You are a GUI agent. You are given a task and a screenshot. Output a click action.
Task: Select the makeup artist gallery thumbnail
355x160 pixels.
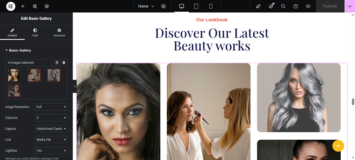coord(34,75)
